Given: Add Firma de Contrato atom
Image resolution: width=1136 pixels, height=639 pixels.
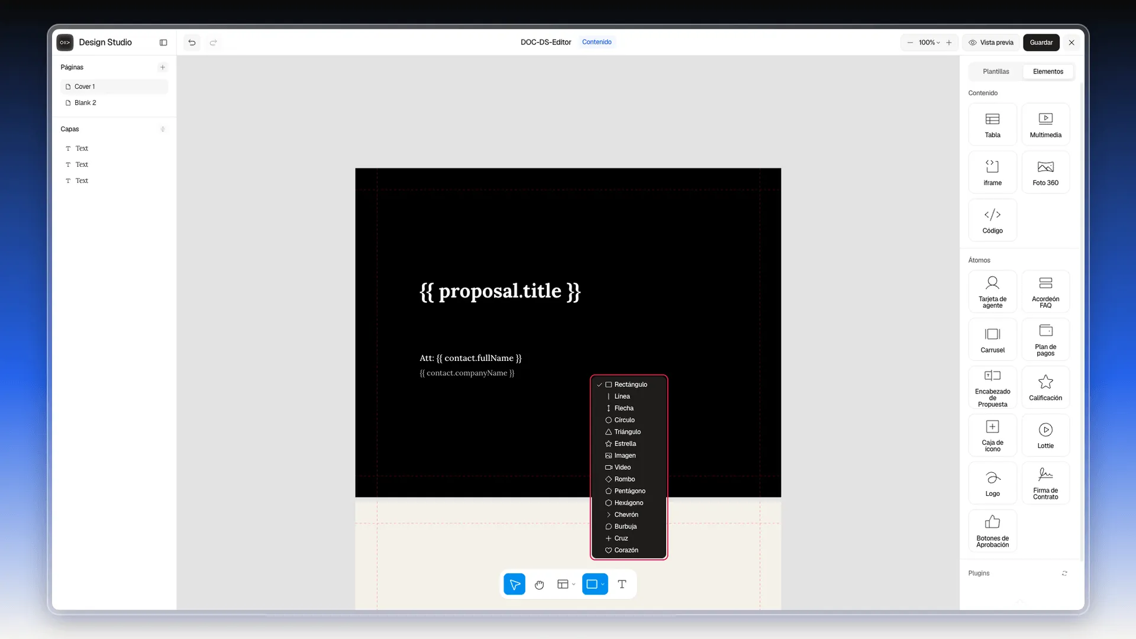Looking at the screenshot, I should (x=1045, y=484).
